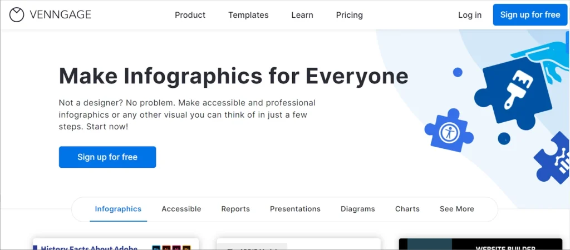Select the Infographics tab
The height and width of the screenshot is (250, 570).
pos(118,209)
